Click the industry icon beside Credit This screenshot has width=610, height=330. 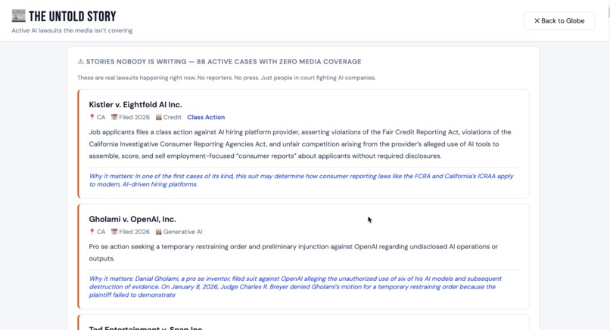point(158,117)
